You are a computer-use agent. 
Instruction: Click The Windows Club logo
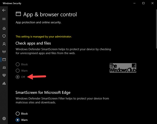click(x=123, y=68)
